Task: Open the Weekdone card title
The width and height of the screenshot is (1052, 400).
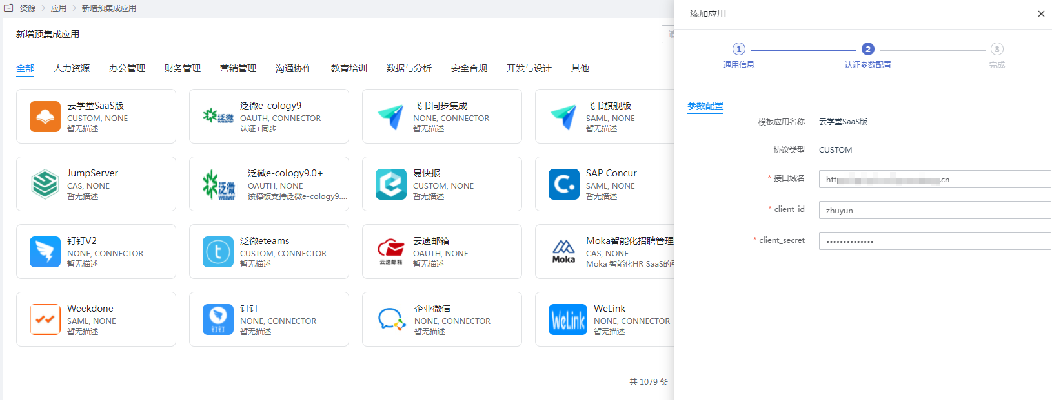Action: pyautogui.click(x=90, y=309)
